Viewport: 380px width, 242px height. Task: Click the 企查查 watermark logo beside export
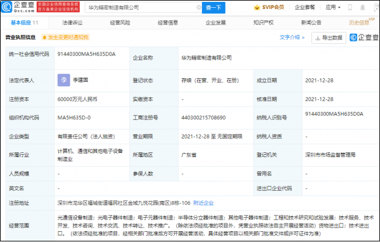[364, 37]
